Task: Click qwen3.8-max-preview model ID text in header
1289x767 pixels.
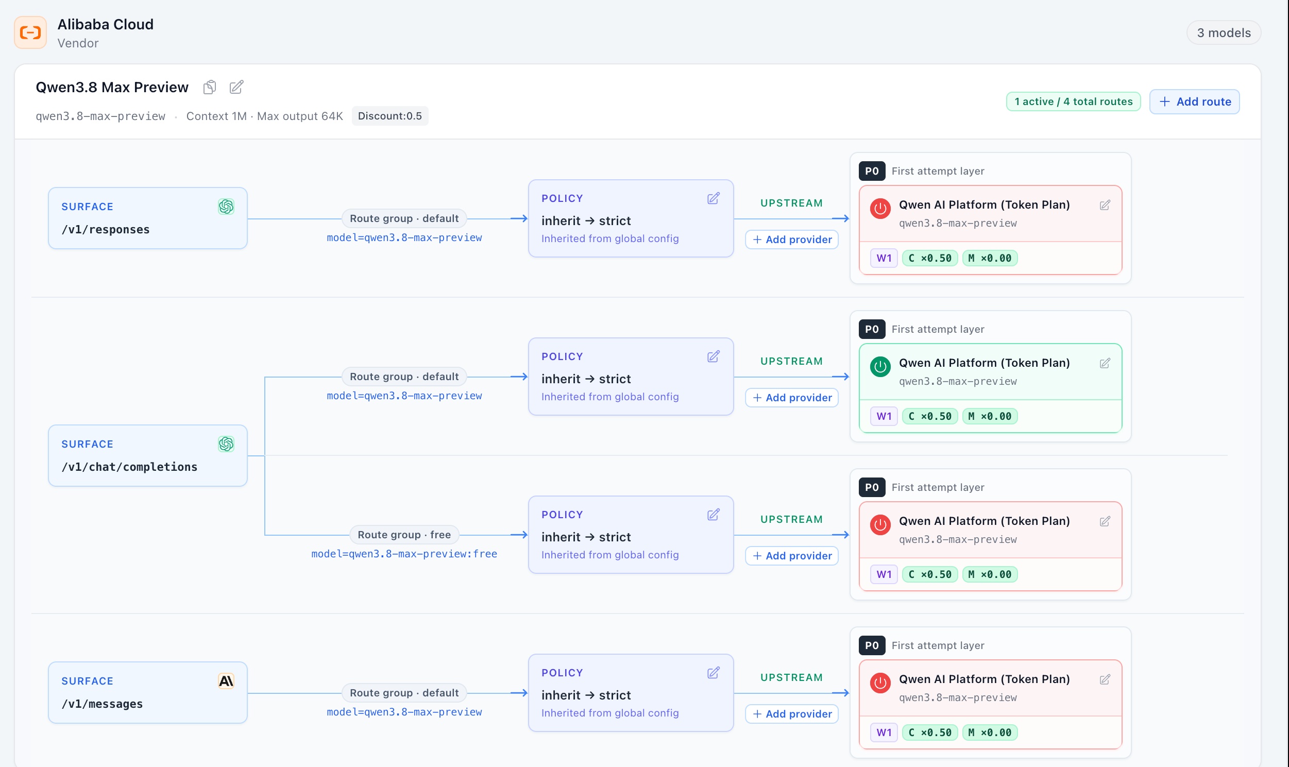Action: (100, 116)
